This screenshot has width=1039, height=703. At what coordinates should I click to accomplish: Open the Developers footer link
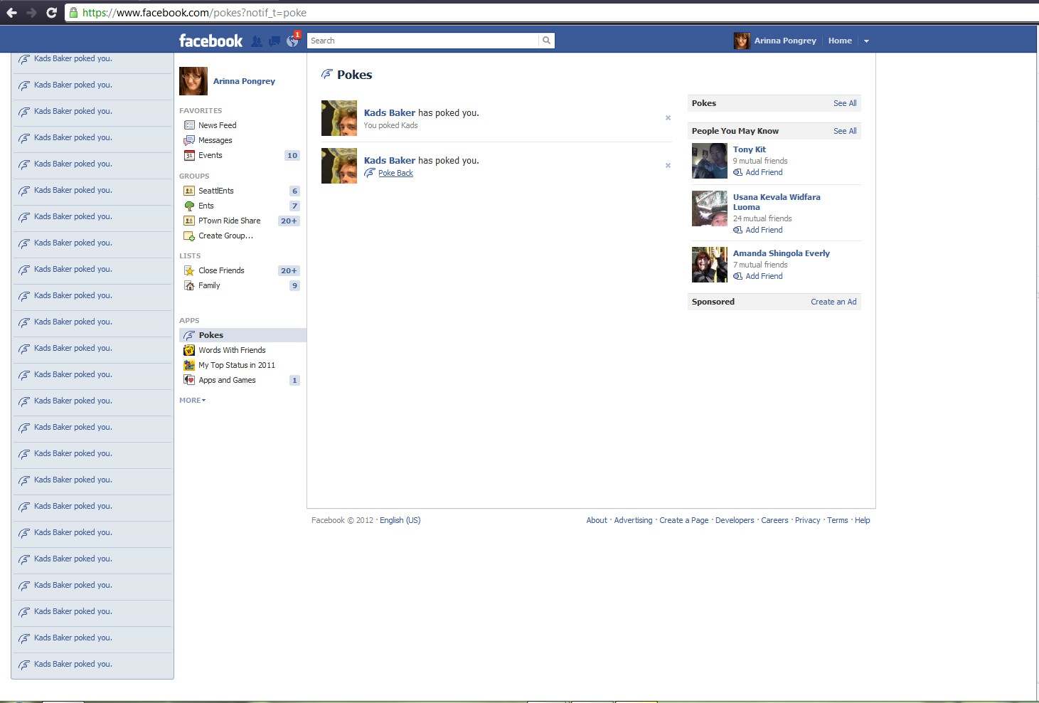tap(735, 520)
